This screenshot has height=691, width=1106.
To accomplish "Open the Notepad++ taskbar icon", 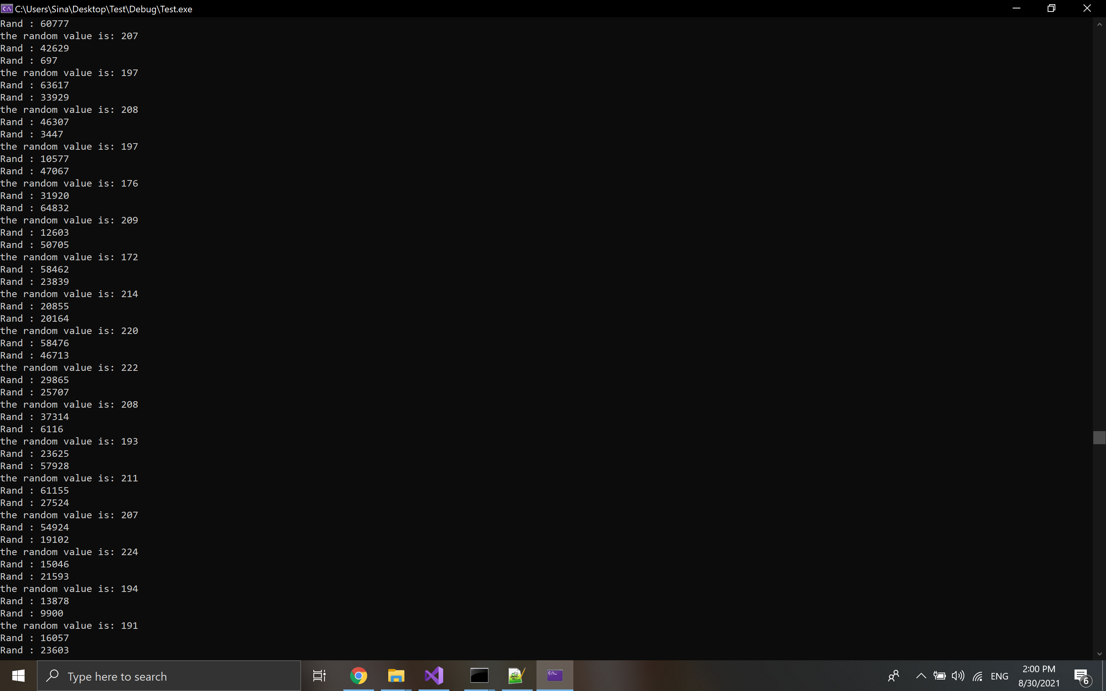I will [517, 676].
